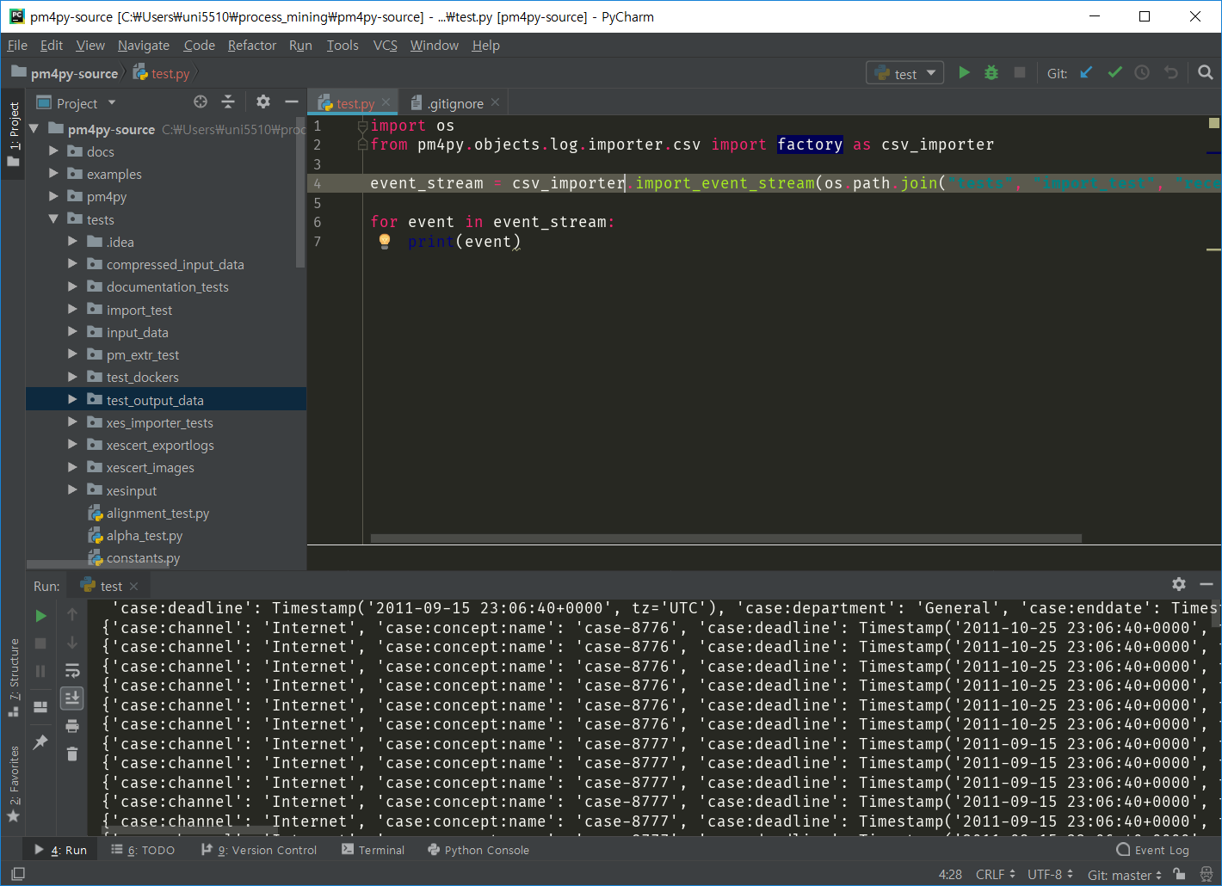Open alignment_test.py in project tree

click(157, 514)
